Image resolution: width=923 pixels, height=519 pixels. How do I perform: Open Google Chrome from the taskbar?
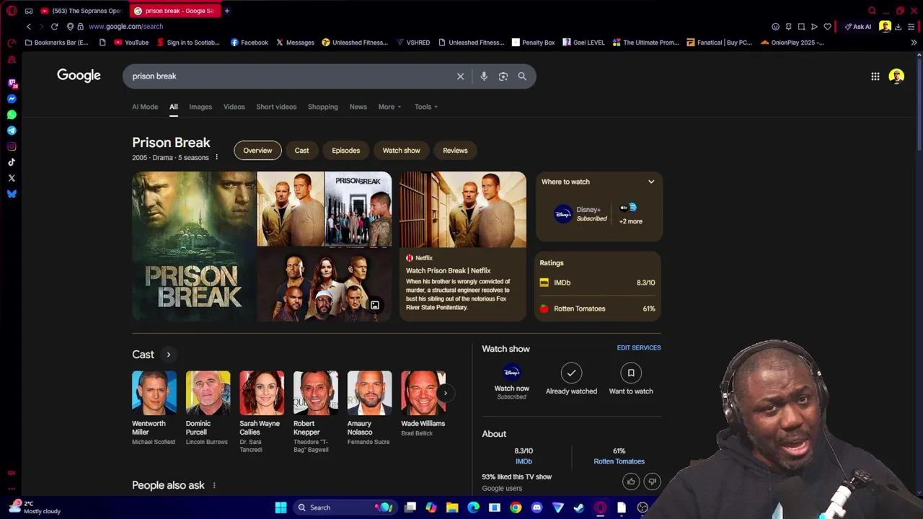pos(516,507)
